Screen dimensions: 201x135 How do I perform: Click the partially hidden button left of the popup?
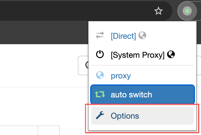pyautogui.click(x=83, y=65)
